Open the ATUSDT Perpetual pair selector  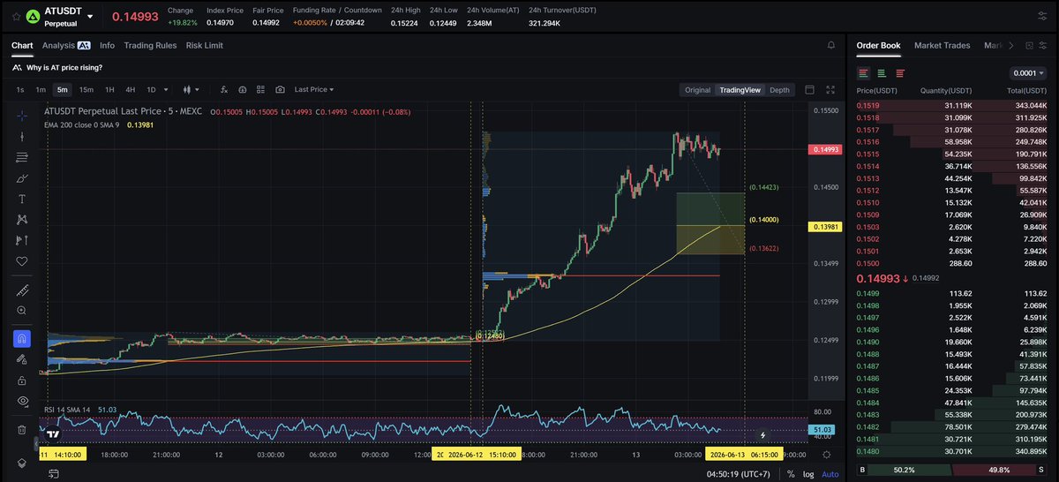[x=69, y=16]
